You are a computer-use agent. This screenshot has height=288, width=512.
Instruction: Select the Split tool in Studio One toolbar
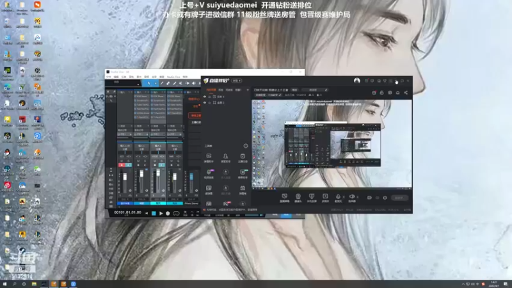162,83
